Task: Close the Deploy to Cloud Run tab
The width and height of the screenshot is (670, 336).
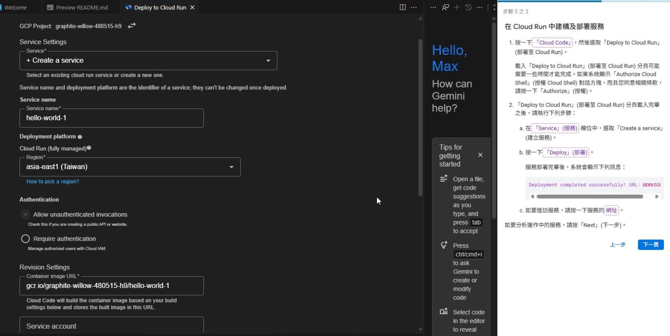Action: point(193,8)
